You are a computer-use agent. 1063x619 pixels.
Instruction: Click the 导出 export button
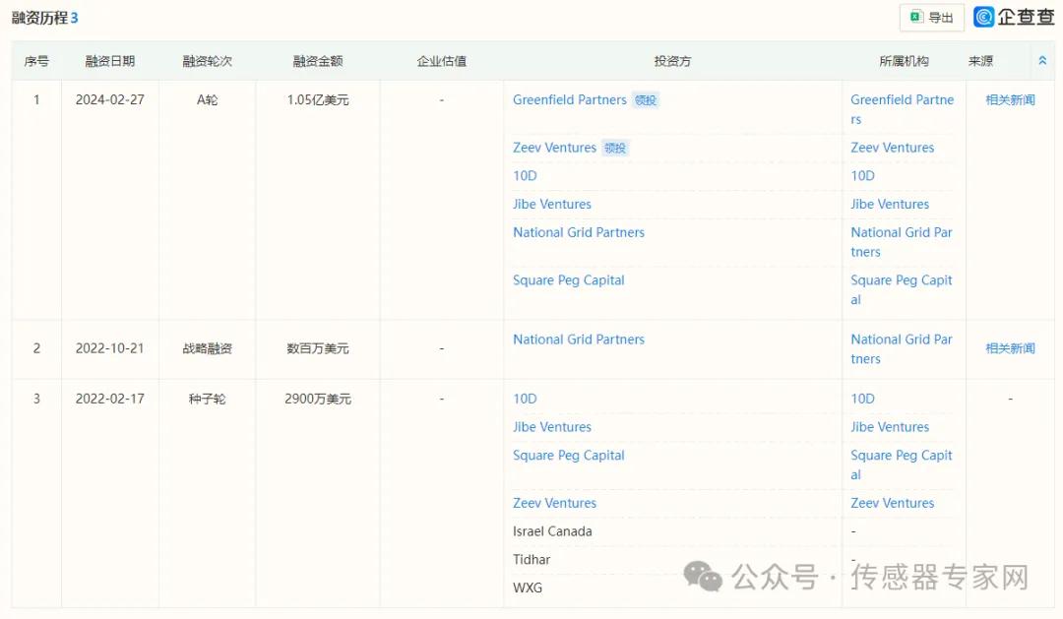(931, 18)
